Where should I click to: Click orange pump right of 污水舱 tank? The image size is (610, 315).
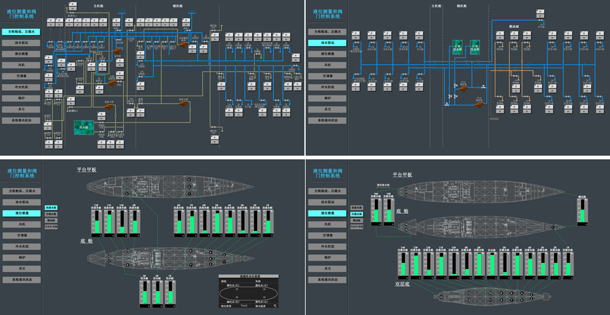[109, 107]
